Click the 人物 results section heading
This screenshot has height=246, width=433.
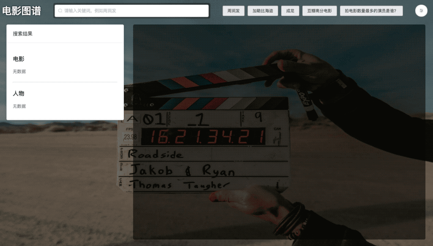(19, 93)
